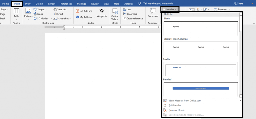The width and height of the screenshot is (256, 119).
Task: Open Online Videos media tool
Action: [x=115, y=14]
